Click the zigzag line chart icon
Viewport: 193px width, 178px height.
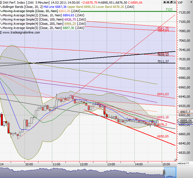pyautogui.click(x=187, y=164)
